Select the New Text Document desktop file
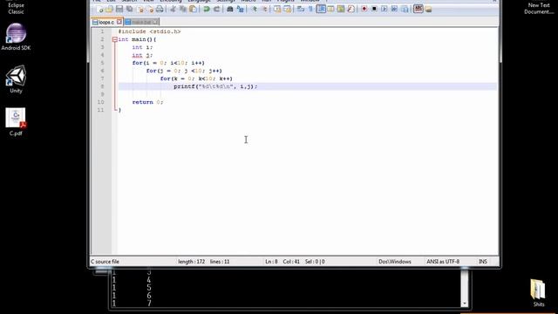 coord(539,8)
